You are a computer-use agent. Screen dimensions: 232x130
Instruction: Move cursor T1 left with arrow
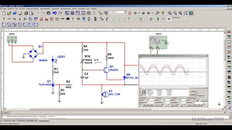[x=142, y=91]
